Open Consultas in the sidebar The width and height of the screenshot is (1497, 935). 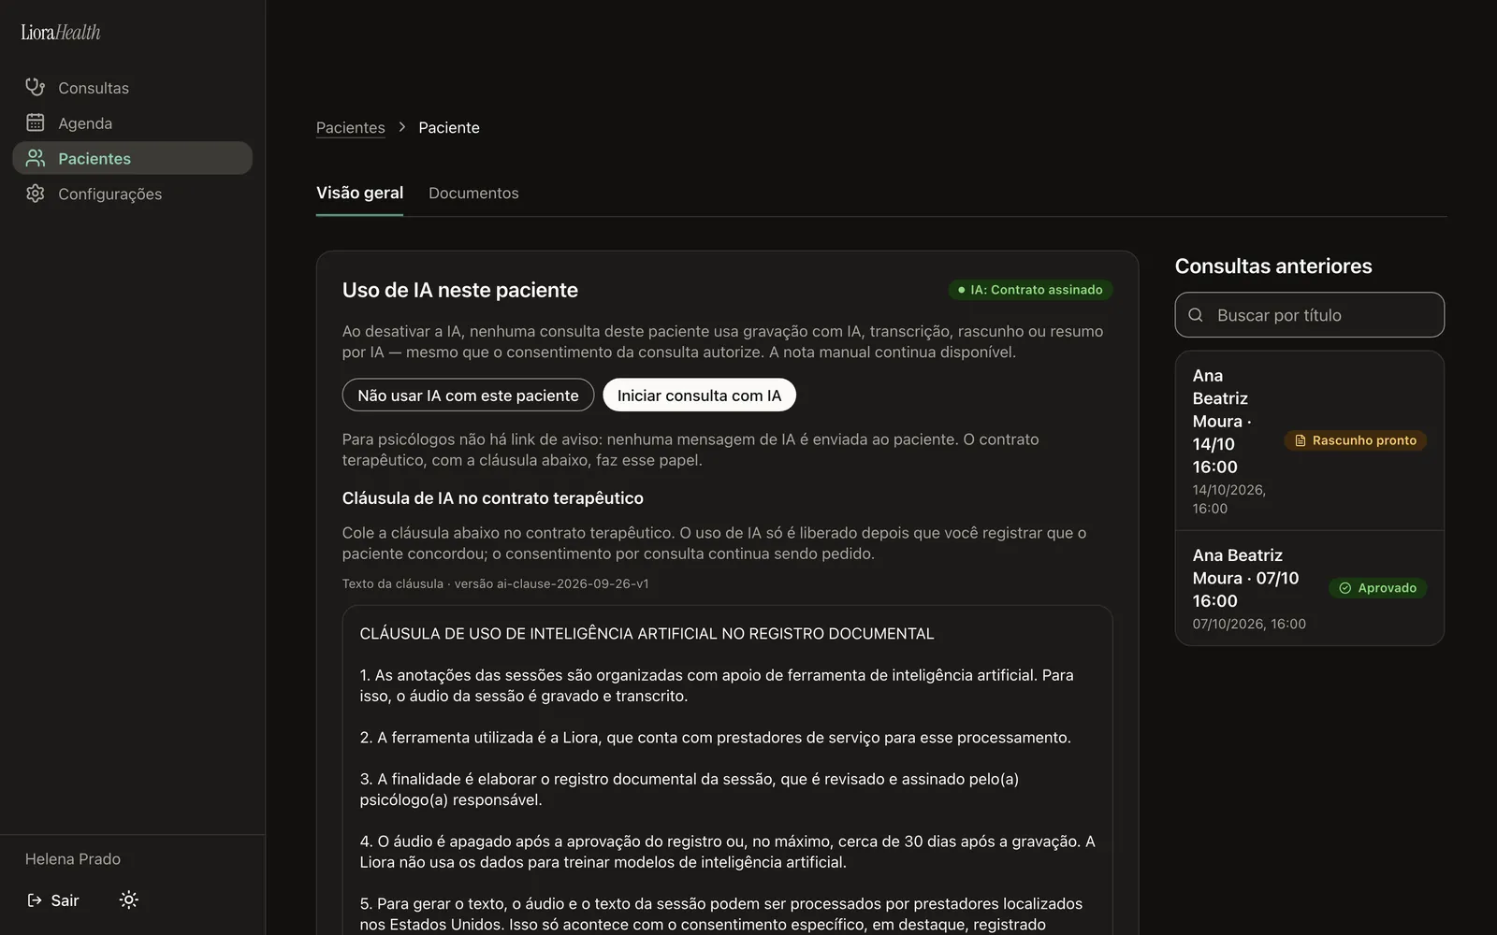tap(133, 87)
